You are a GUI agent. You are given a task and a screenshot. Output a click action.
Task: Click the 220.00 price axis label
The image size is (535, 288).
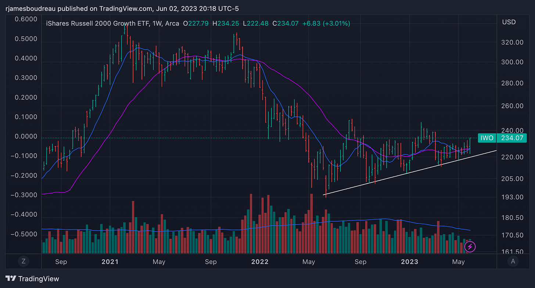[x=513, y=157]
